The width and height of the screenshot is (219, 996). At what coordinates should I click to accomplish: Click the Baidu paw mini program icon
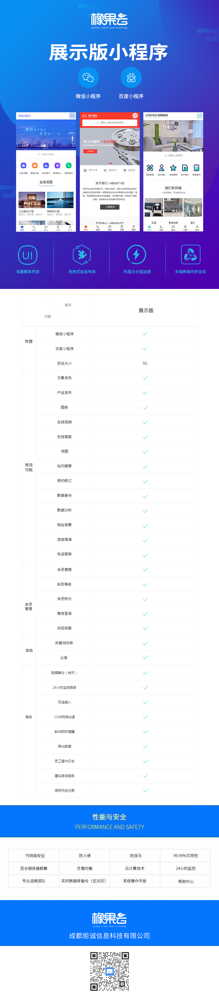(x=131, y=78)
